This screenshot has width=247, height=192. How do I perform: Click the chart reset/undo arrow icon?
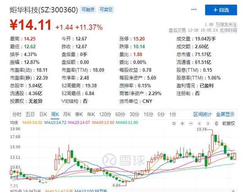pos(174,124)
